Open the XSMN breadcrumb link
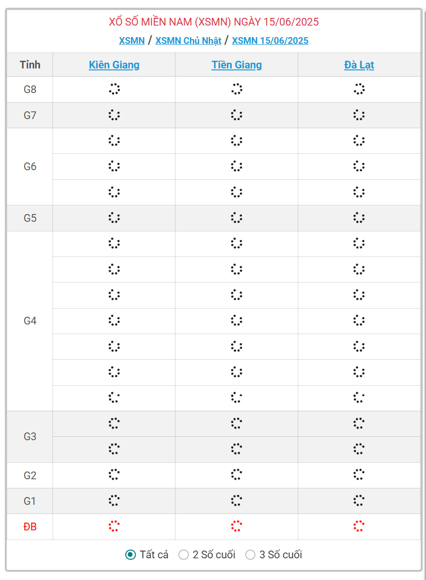 (x=132, y=40)
